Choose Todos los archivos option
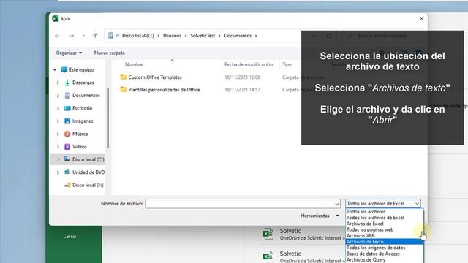This screenshot has height=263, width=468. (385, 212)
